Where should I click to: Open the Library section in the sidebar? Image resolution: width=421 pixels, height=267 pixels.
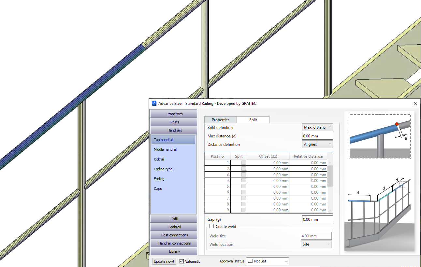[174, 251]
